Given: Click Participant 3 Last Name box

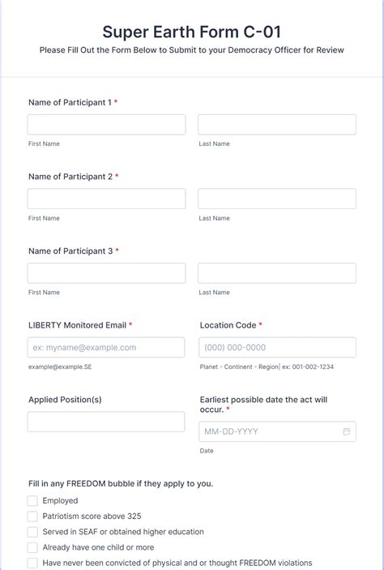Looking at the screenshot, I should (x=277, y=273).
